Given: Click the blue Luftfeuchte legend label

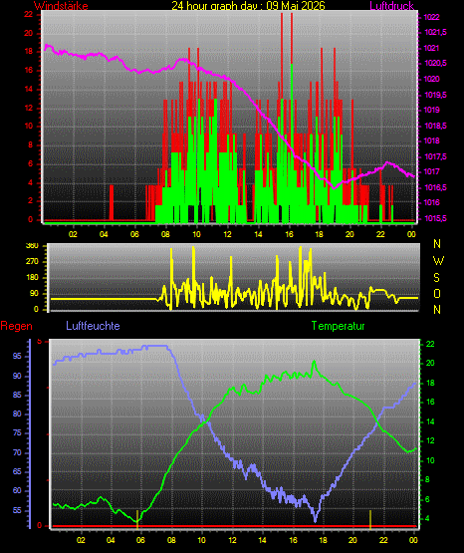Looking at the screenshot, I should [93, 326].
